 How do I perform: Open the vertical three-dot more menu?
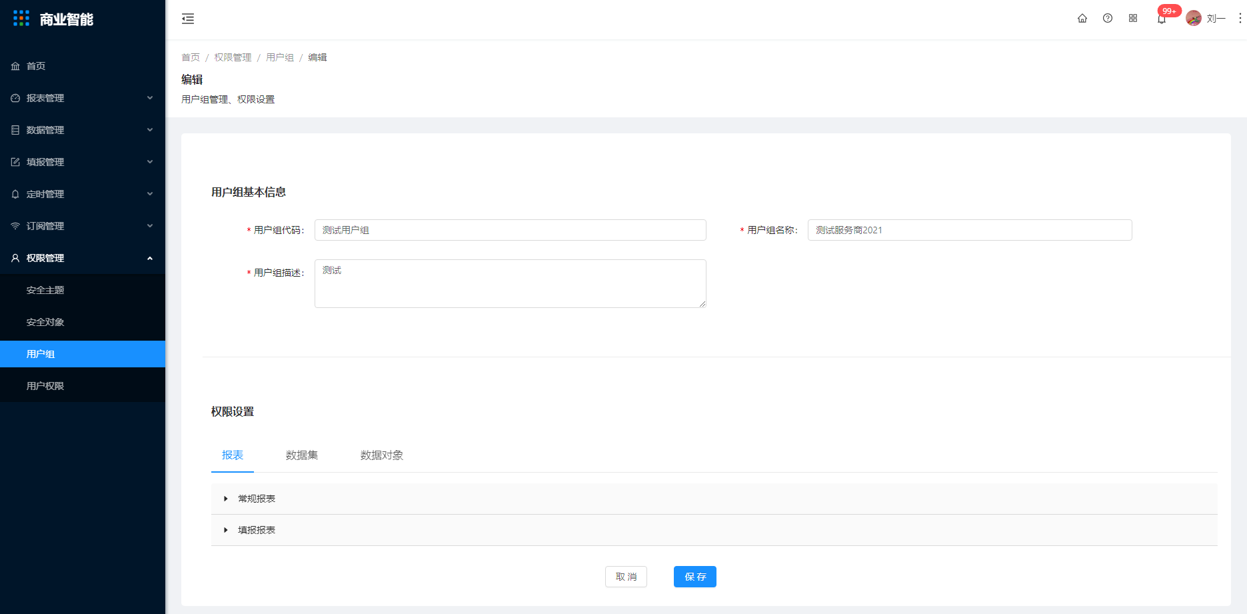pyautogui.click(x=1240, y=19)
